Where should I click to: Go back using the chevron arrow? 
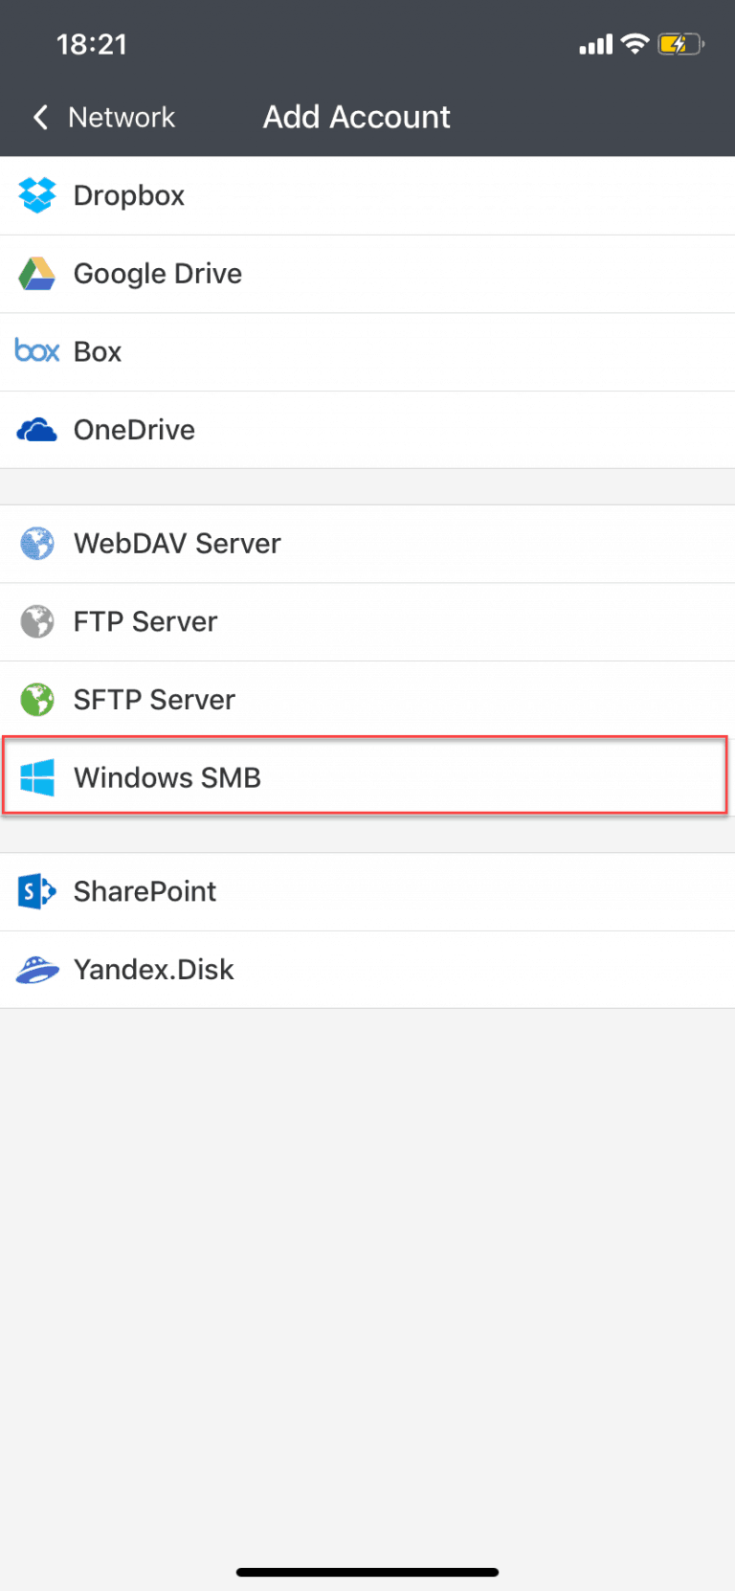pyautogui.click(x=40, y=118)
